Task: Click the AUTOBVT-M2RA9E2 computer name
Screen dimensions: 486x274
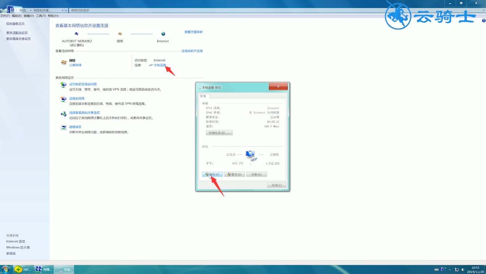Action: pos(77,41)
